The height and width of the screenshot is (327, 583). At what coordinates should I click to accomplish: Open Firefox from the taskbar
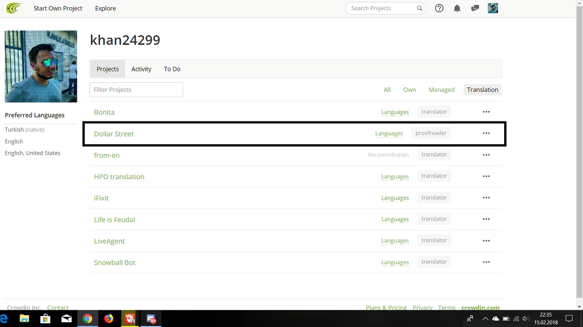tap(108, 319)
